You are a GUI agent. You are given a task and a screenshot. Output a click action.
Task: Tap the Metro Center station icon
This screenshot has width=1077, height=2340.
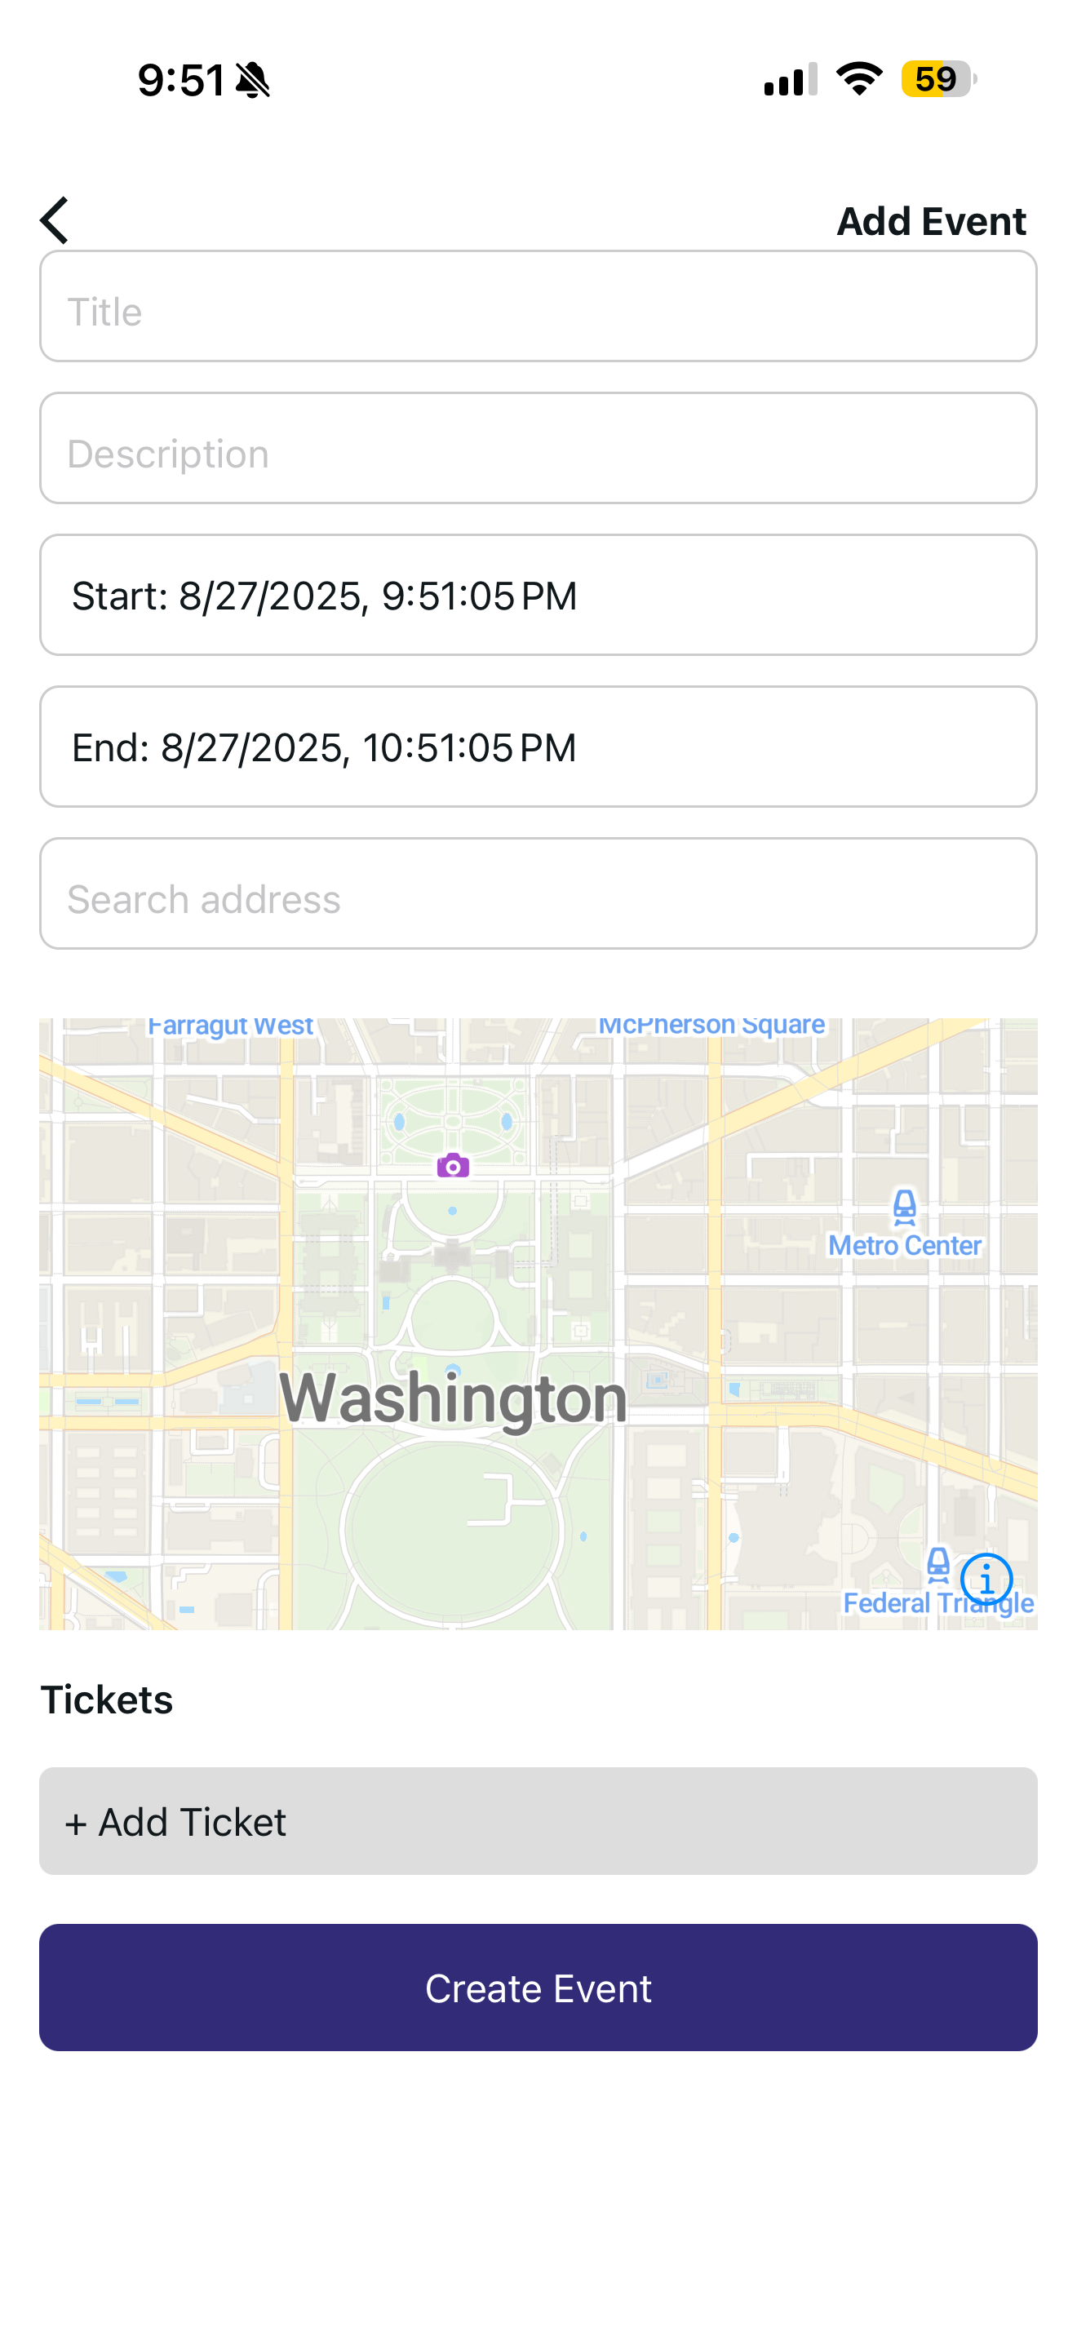click(x=905, y=1208)
